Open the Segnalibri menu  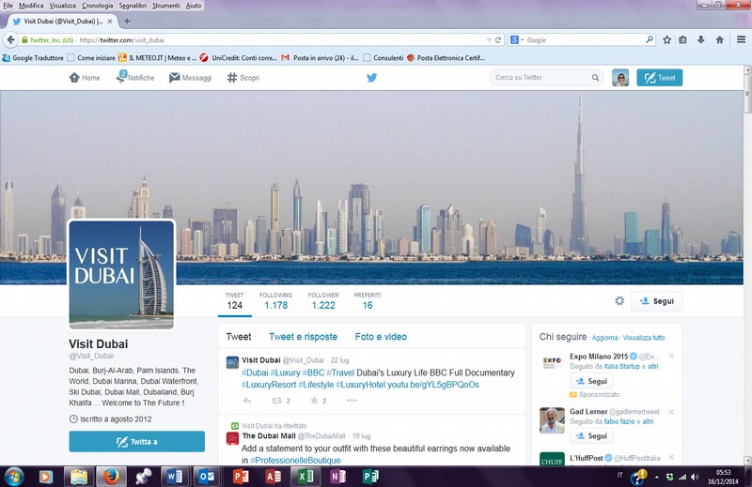click(133, 6)
